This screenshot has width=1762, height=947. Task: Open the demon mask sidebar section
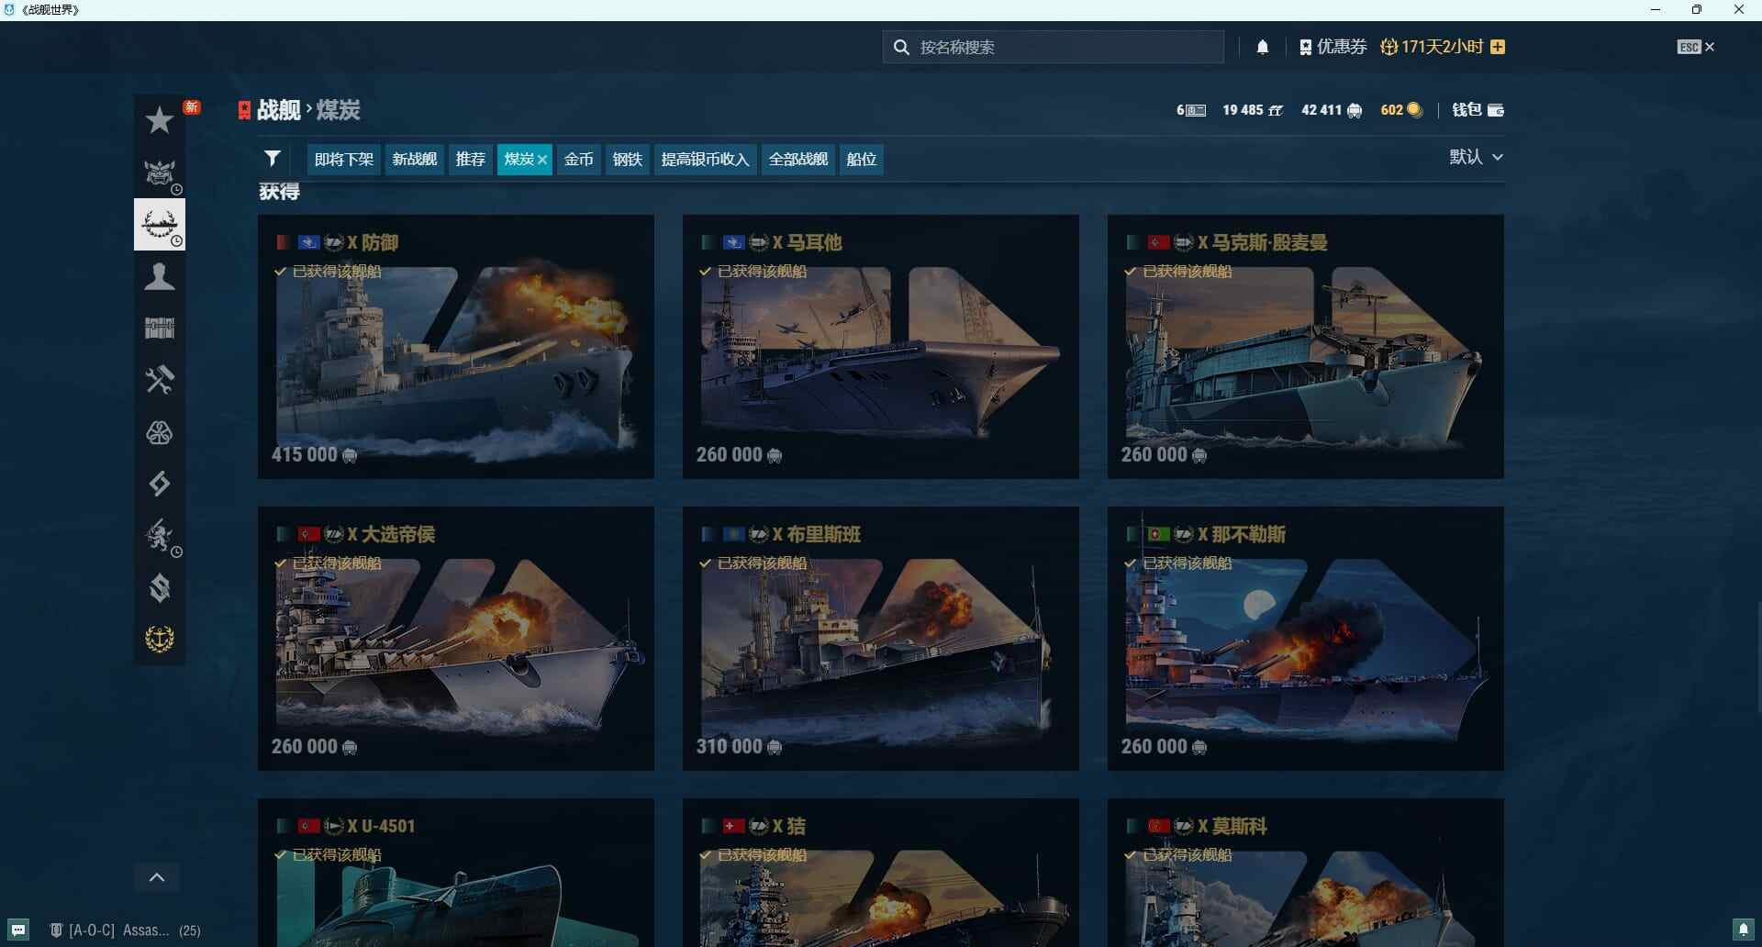pos(160,173)
